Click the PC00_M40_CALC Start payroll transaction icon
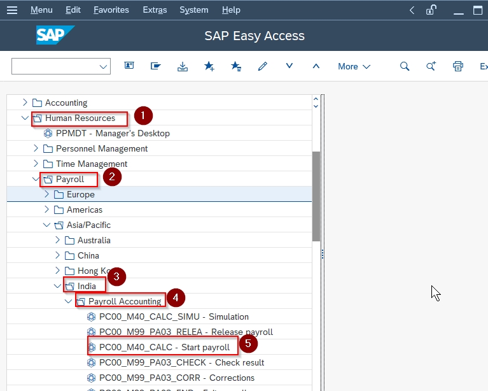 click(x=92, y=348)
